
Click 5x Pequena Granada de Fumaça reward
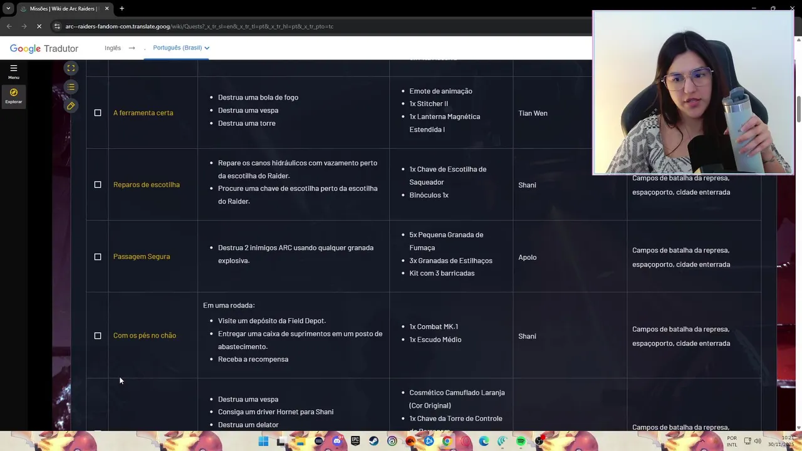446,241
